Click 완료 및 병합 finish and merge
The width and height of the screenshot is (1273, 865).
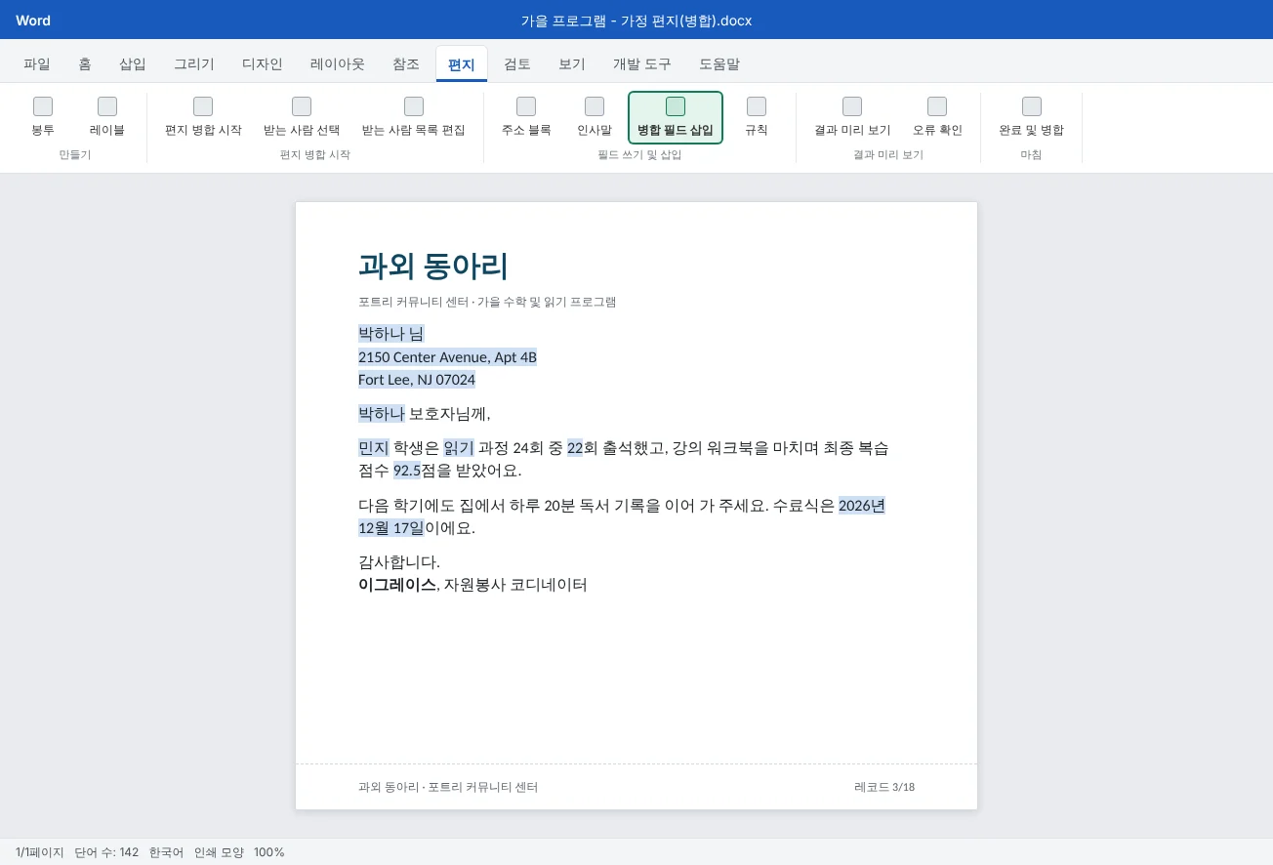(1032, 118)
